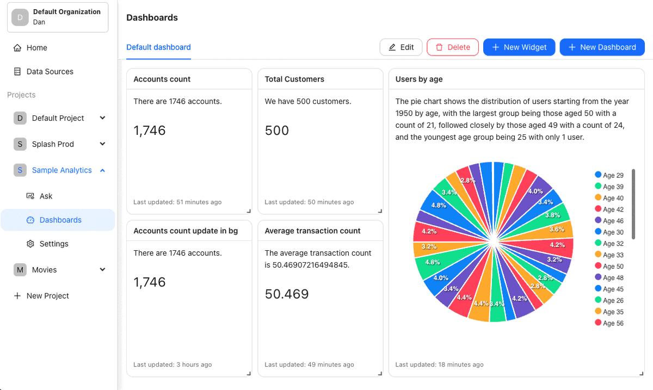This screenshot has height=390, width=653.
Task: Collapse the Sample Analytics project
Action: point(102,170)
